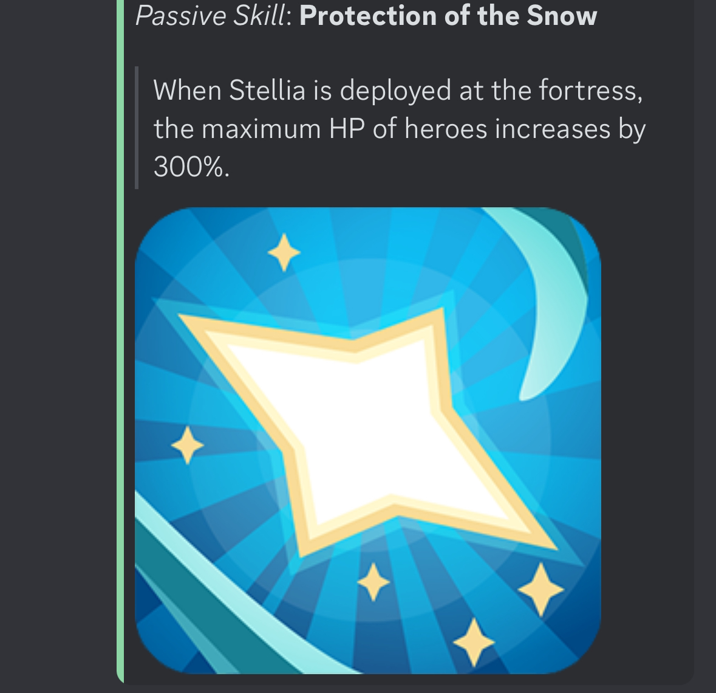716x693 pixels.
Task: Click the sparkle directly beneath the big star
Action: [373, 582]
